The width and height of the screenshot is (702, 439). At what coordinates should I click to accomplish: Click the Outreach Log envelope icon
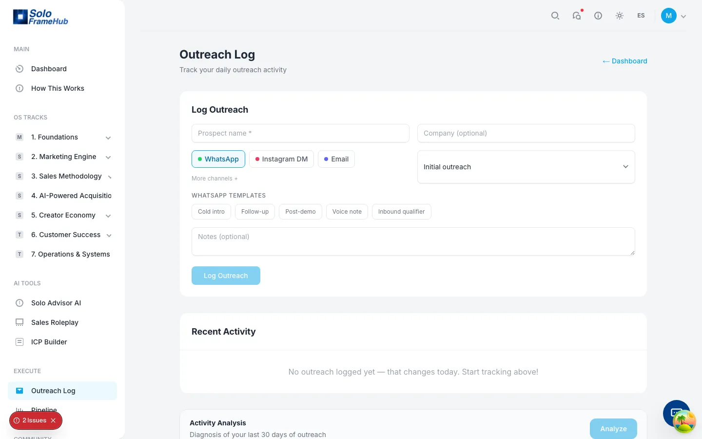(19, 391)
